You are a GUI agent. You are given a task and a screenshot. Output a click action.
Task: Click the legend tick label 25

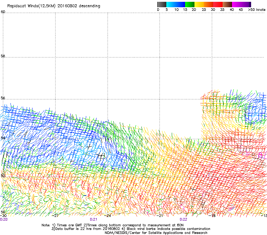pos(204,9)
